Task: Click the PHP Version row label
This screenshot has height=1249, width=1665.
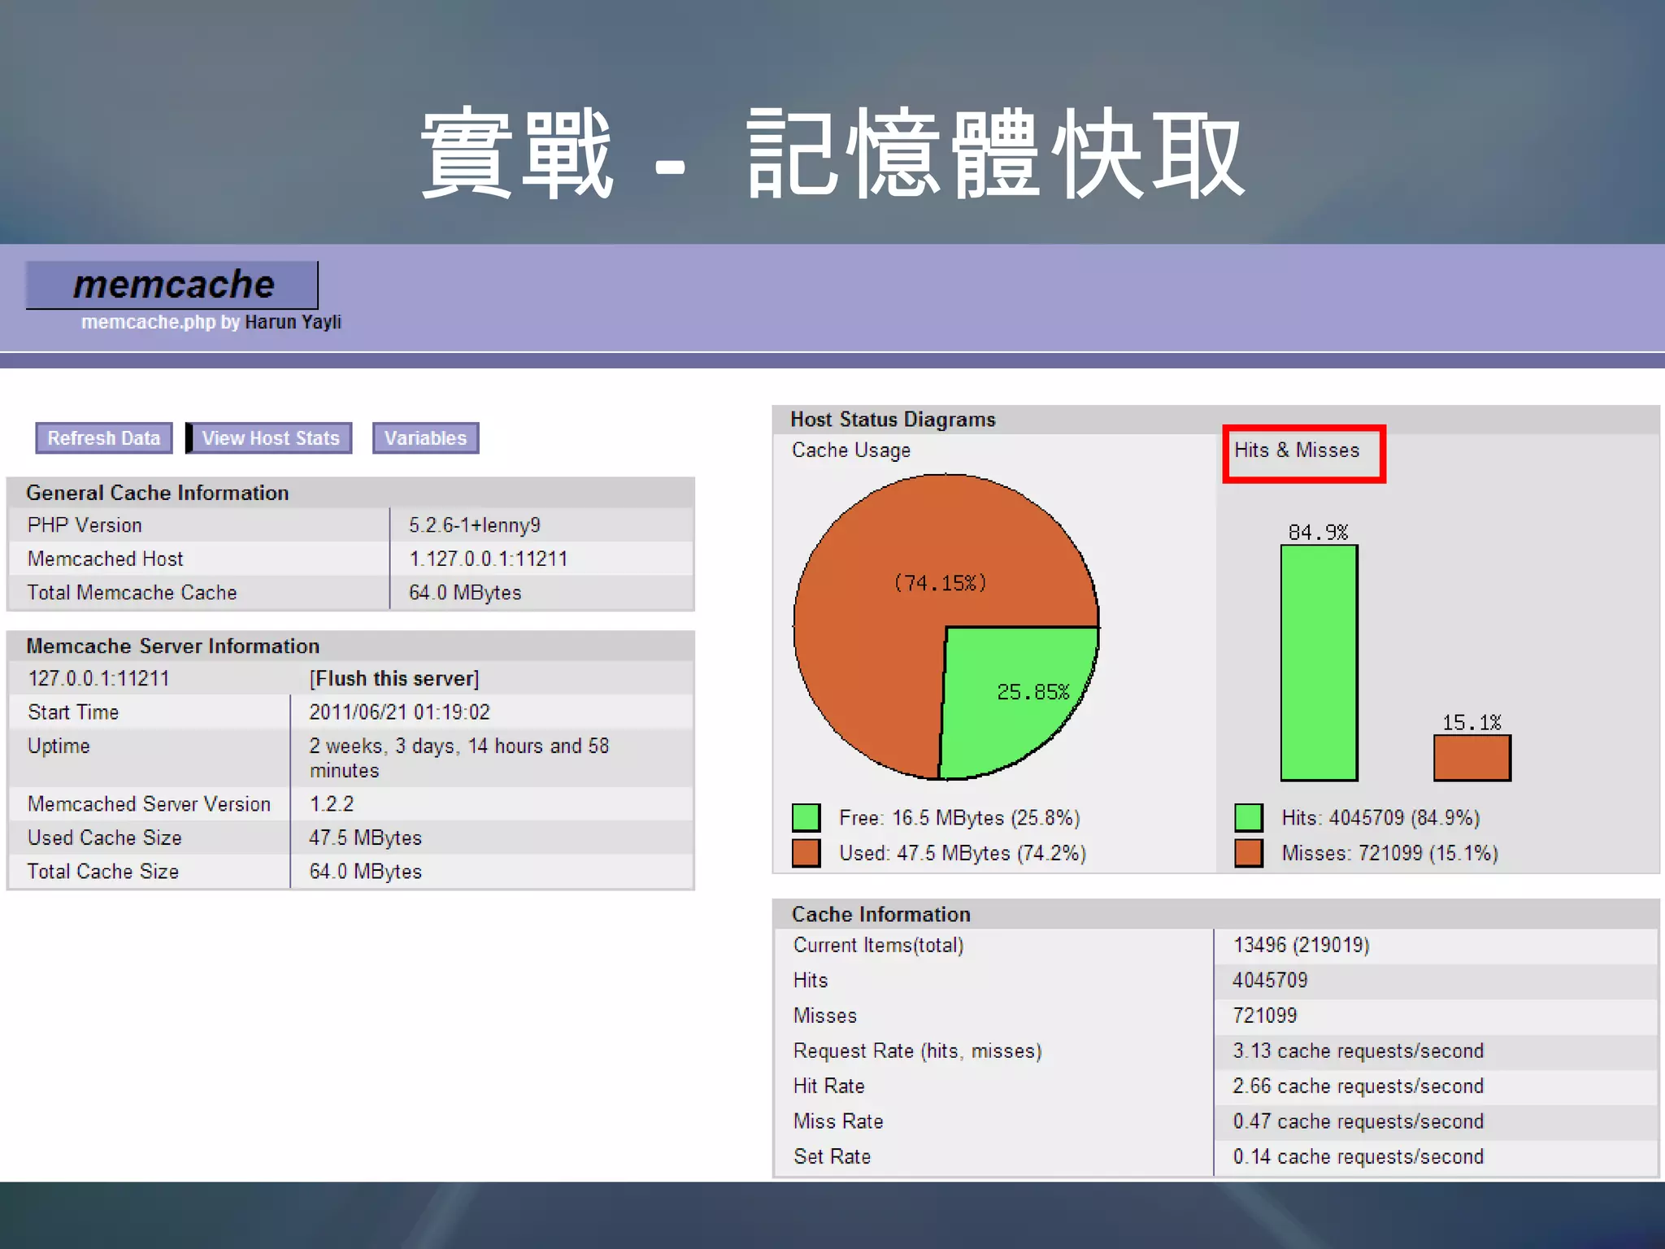Action: point(85,525)
